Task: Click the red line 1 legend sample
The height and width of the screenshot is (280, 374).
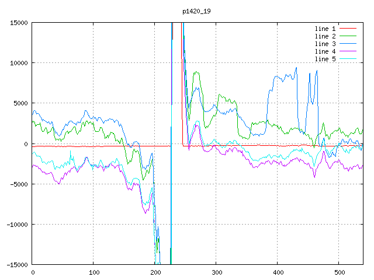Action: (x=348, y=29)
